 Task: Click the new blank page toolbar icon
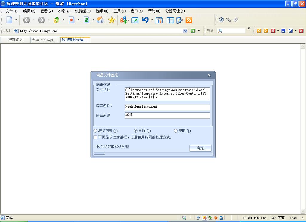tap(9, 20)
